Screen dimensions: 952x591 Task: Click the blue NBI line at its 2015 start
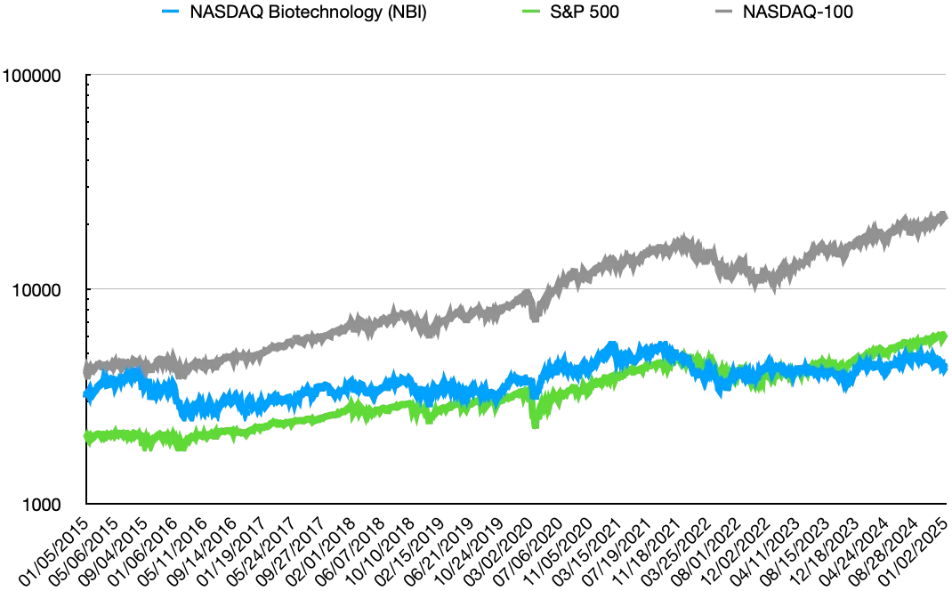click(x=89, y=395)
